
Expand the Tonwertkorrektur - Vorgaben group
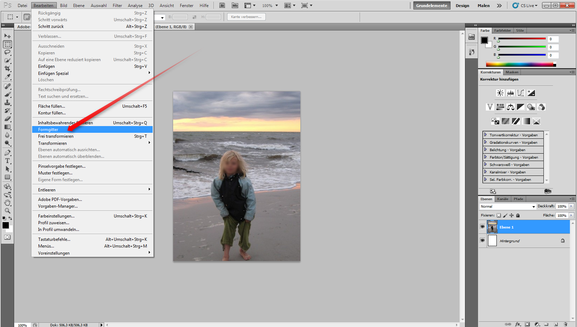coord(486,135)
